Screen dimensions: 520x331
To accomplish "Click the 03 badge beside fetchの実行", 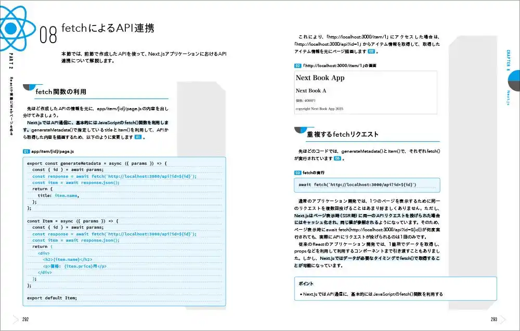I will pyautogui.click(x=297, y=173).
